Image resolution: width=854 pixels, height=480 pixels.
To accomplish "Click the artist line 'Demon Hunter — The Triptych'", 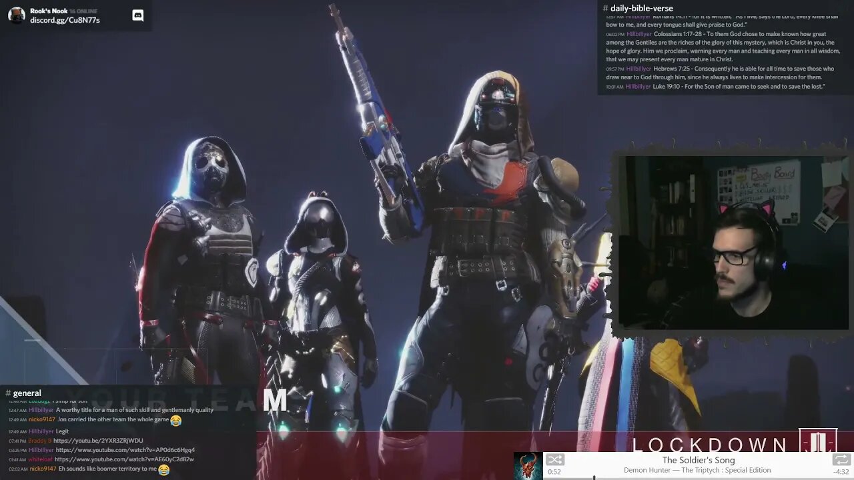I will [697, 470].
